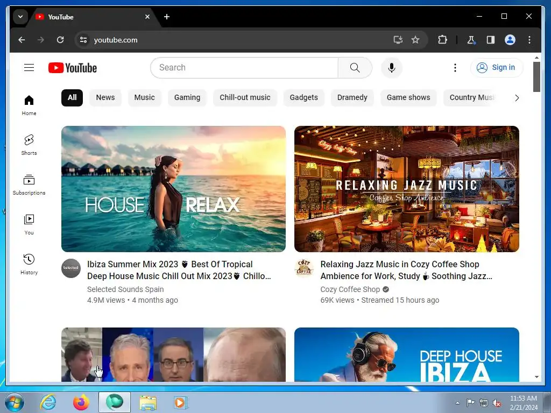The width and height of the screenshot is (551, 413).
Task: Click the Selected channel avatar
Action: (x=71, y=268)
